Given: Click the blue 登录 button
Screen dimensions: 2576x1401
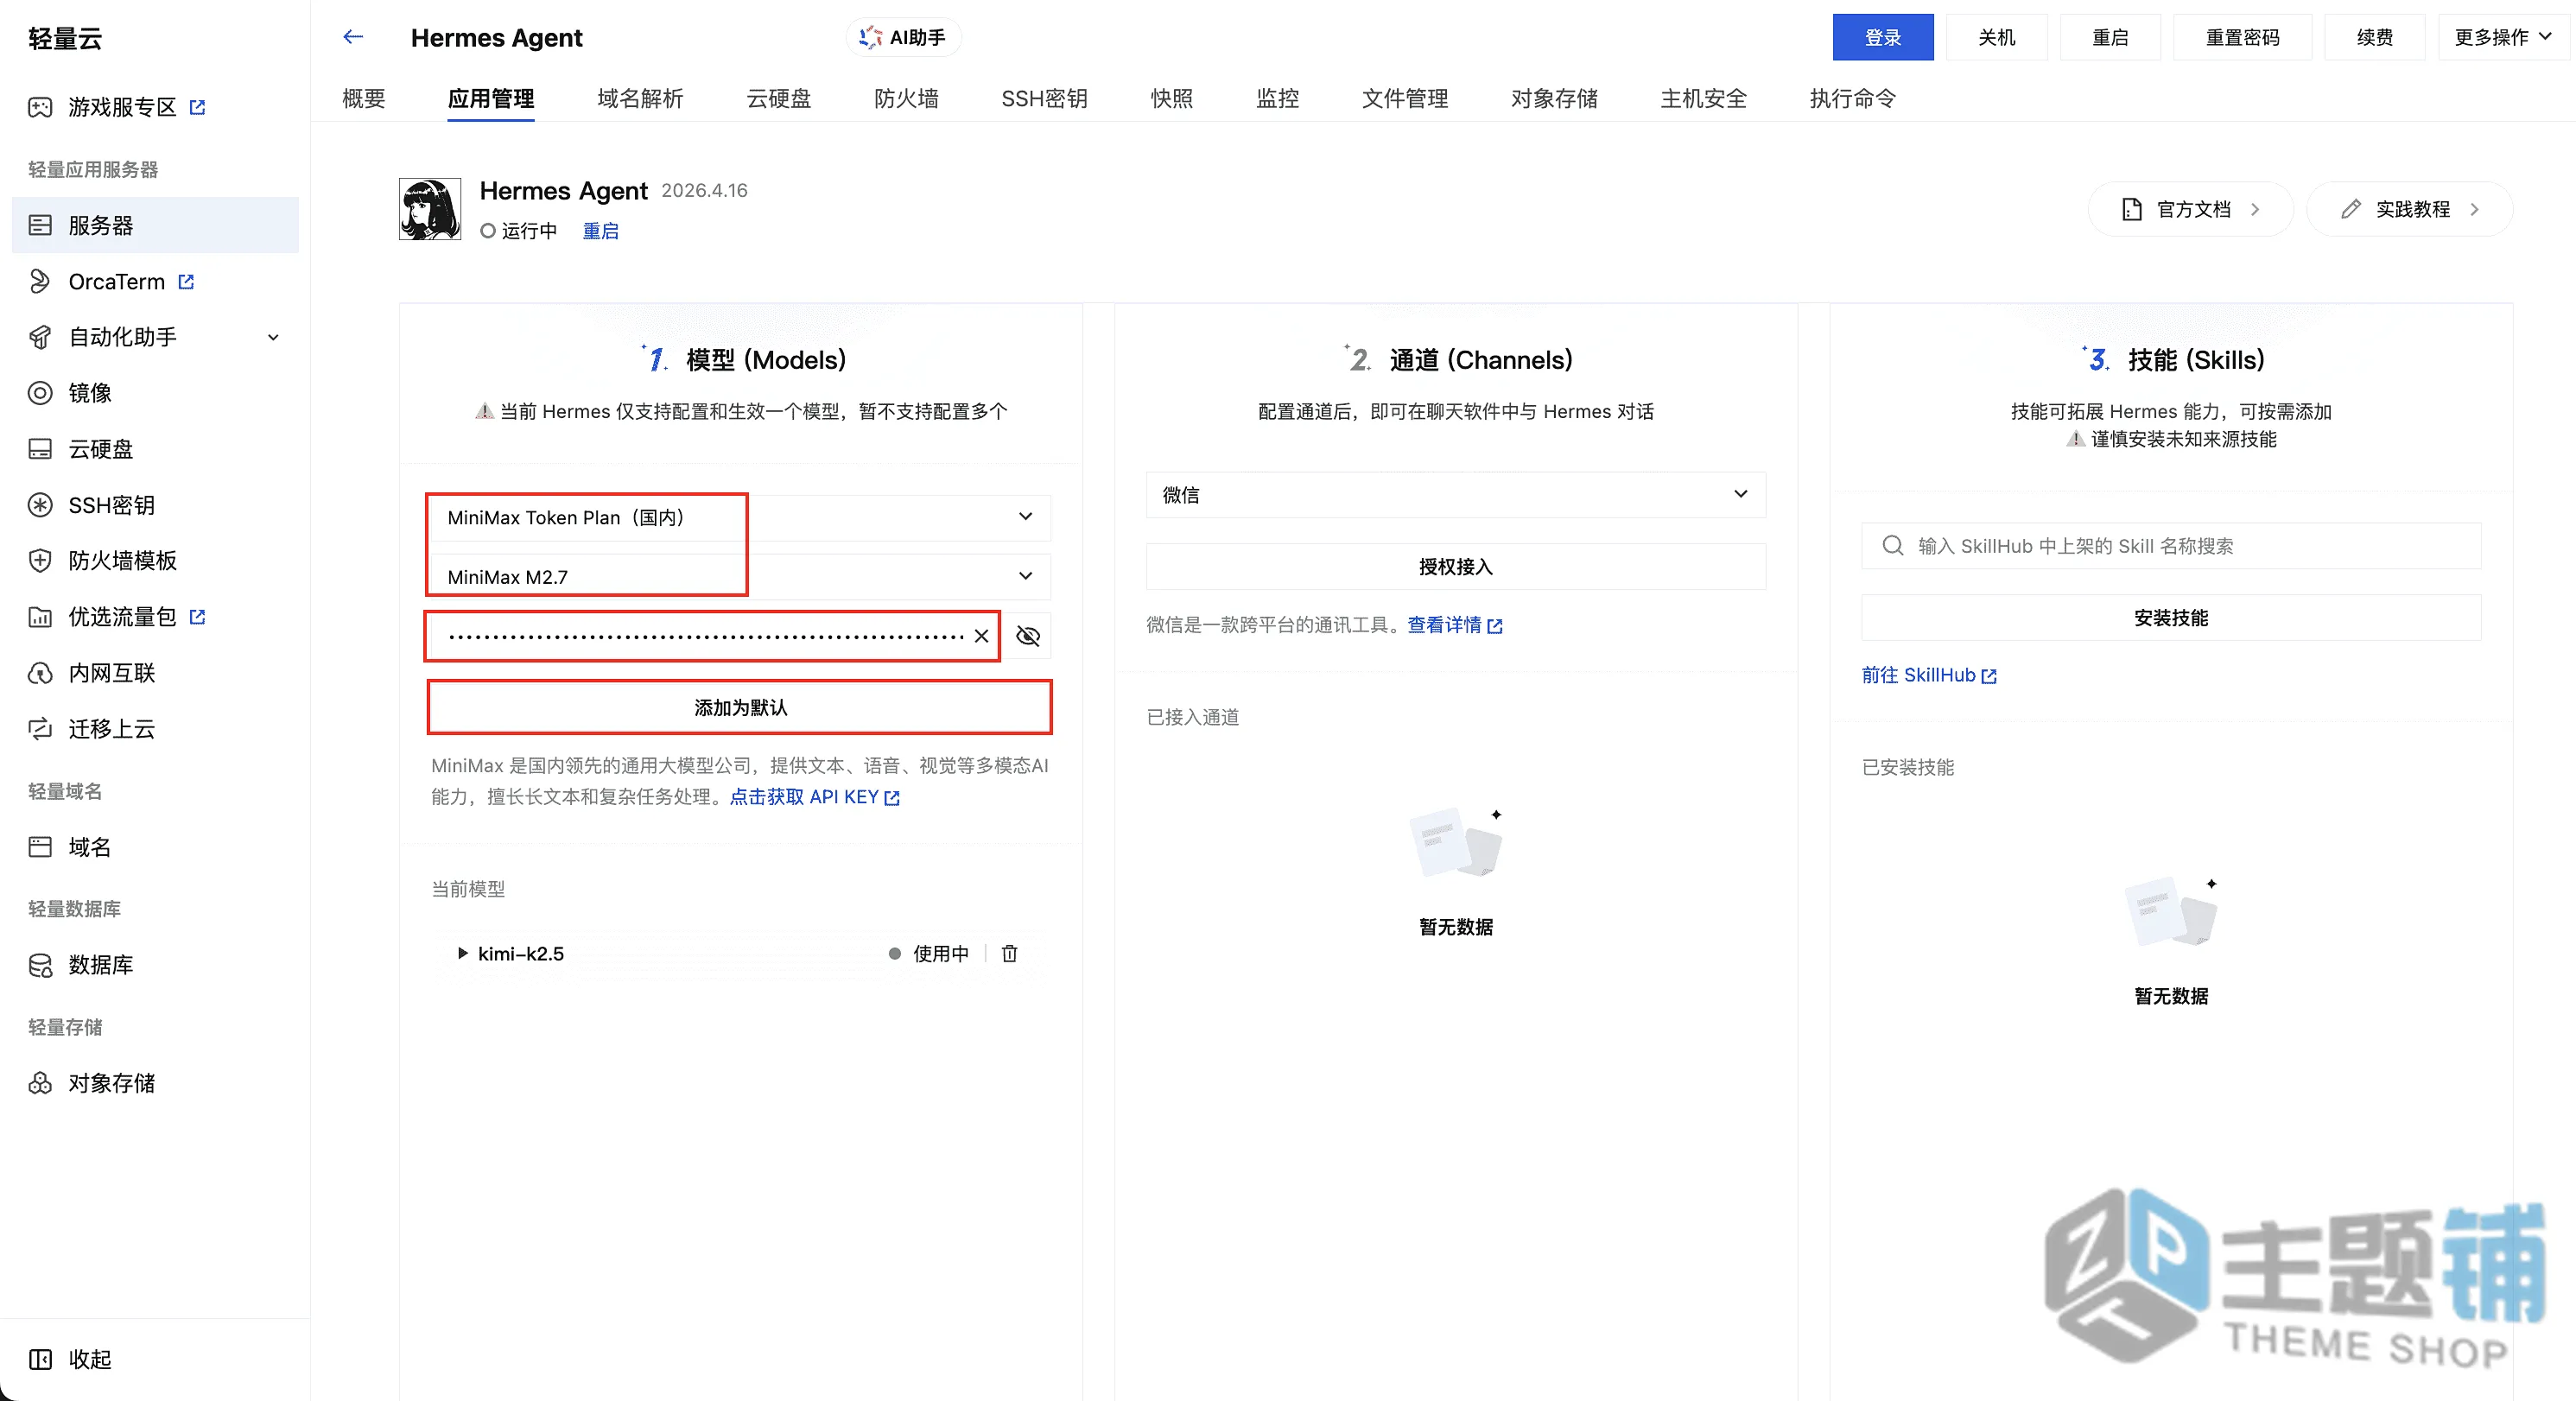Looking at the screenshot, I should 1883,37.
